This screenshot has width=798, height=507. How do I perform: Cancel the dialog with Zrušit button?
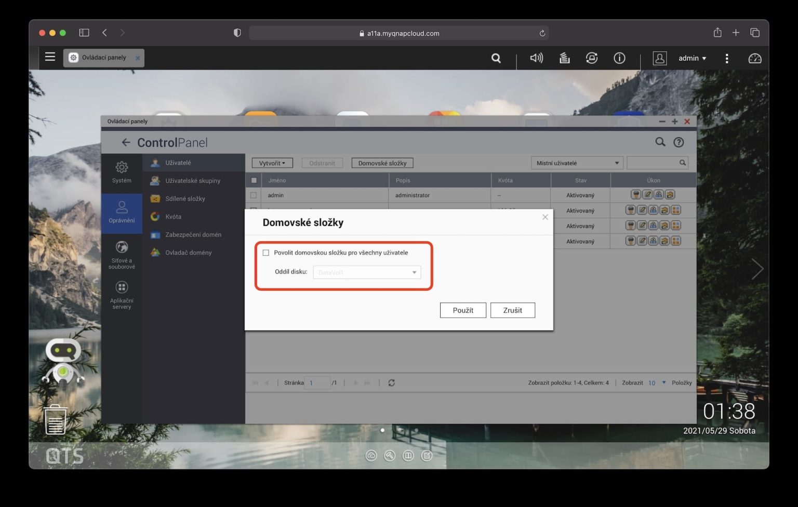(x=512, y=310)
